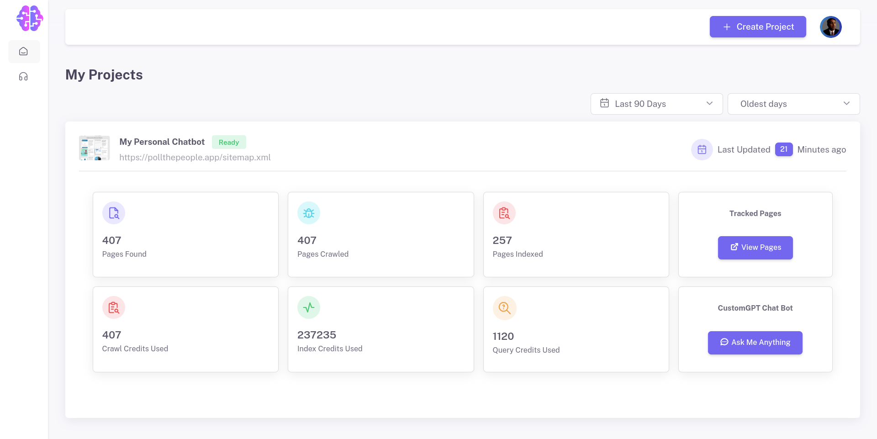Open support via the headphones icon
This screenshot has width=877, height=439.
tap(23, 76)
